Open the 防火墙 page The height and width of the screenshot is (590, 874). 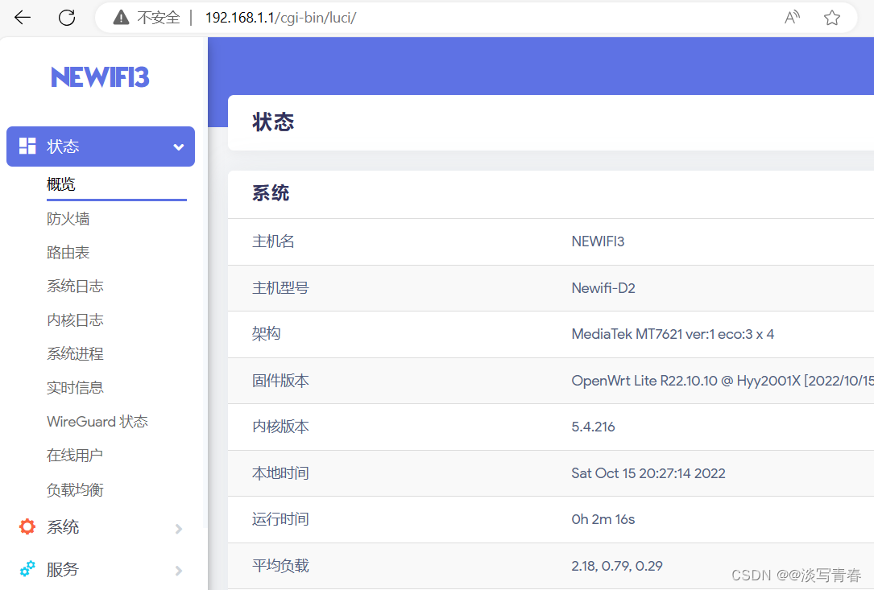click(68, 219)
